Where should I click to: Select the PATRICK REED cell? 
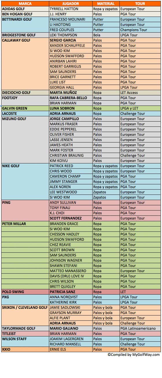click(71, 166)
